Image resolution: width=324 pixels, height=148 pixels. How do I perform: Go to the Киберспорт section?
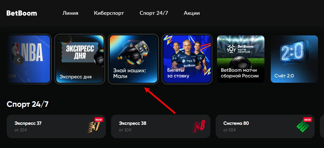click(x=109, y=13)
